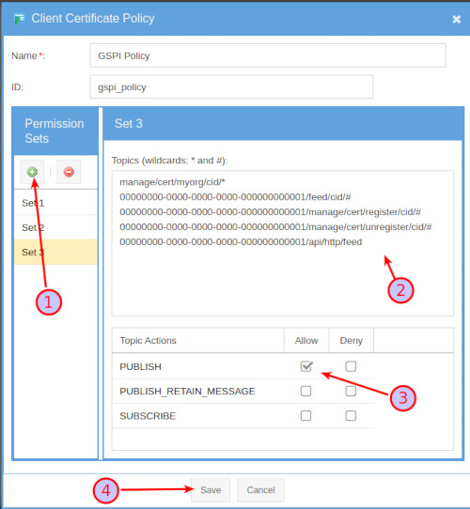Check Deny for PUBLISH

tap(351, 366)
